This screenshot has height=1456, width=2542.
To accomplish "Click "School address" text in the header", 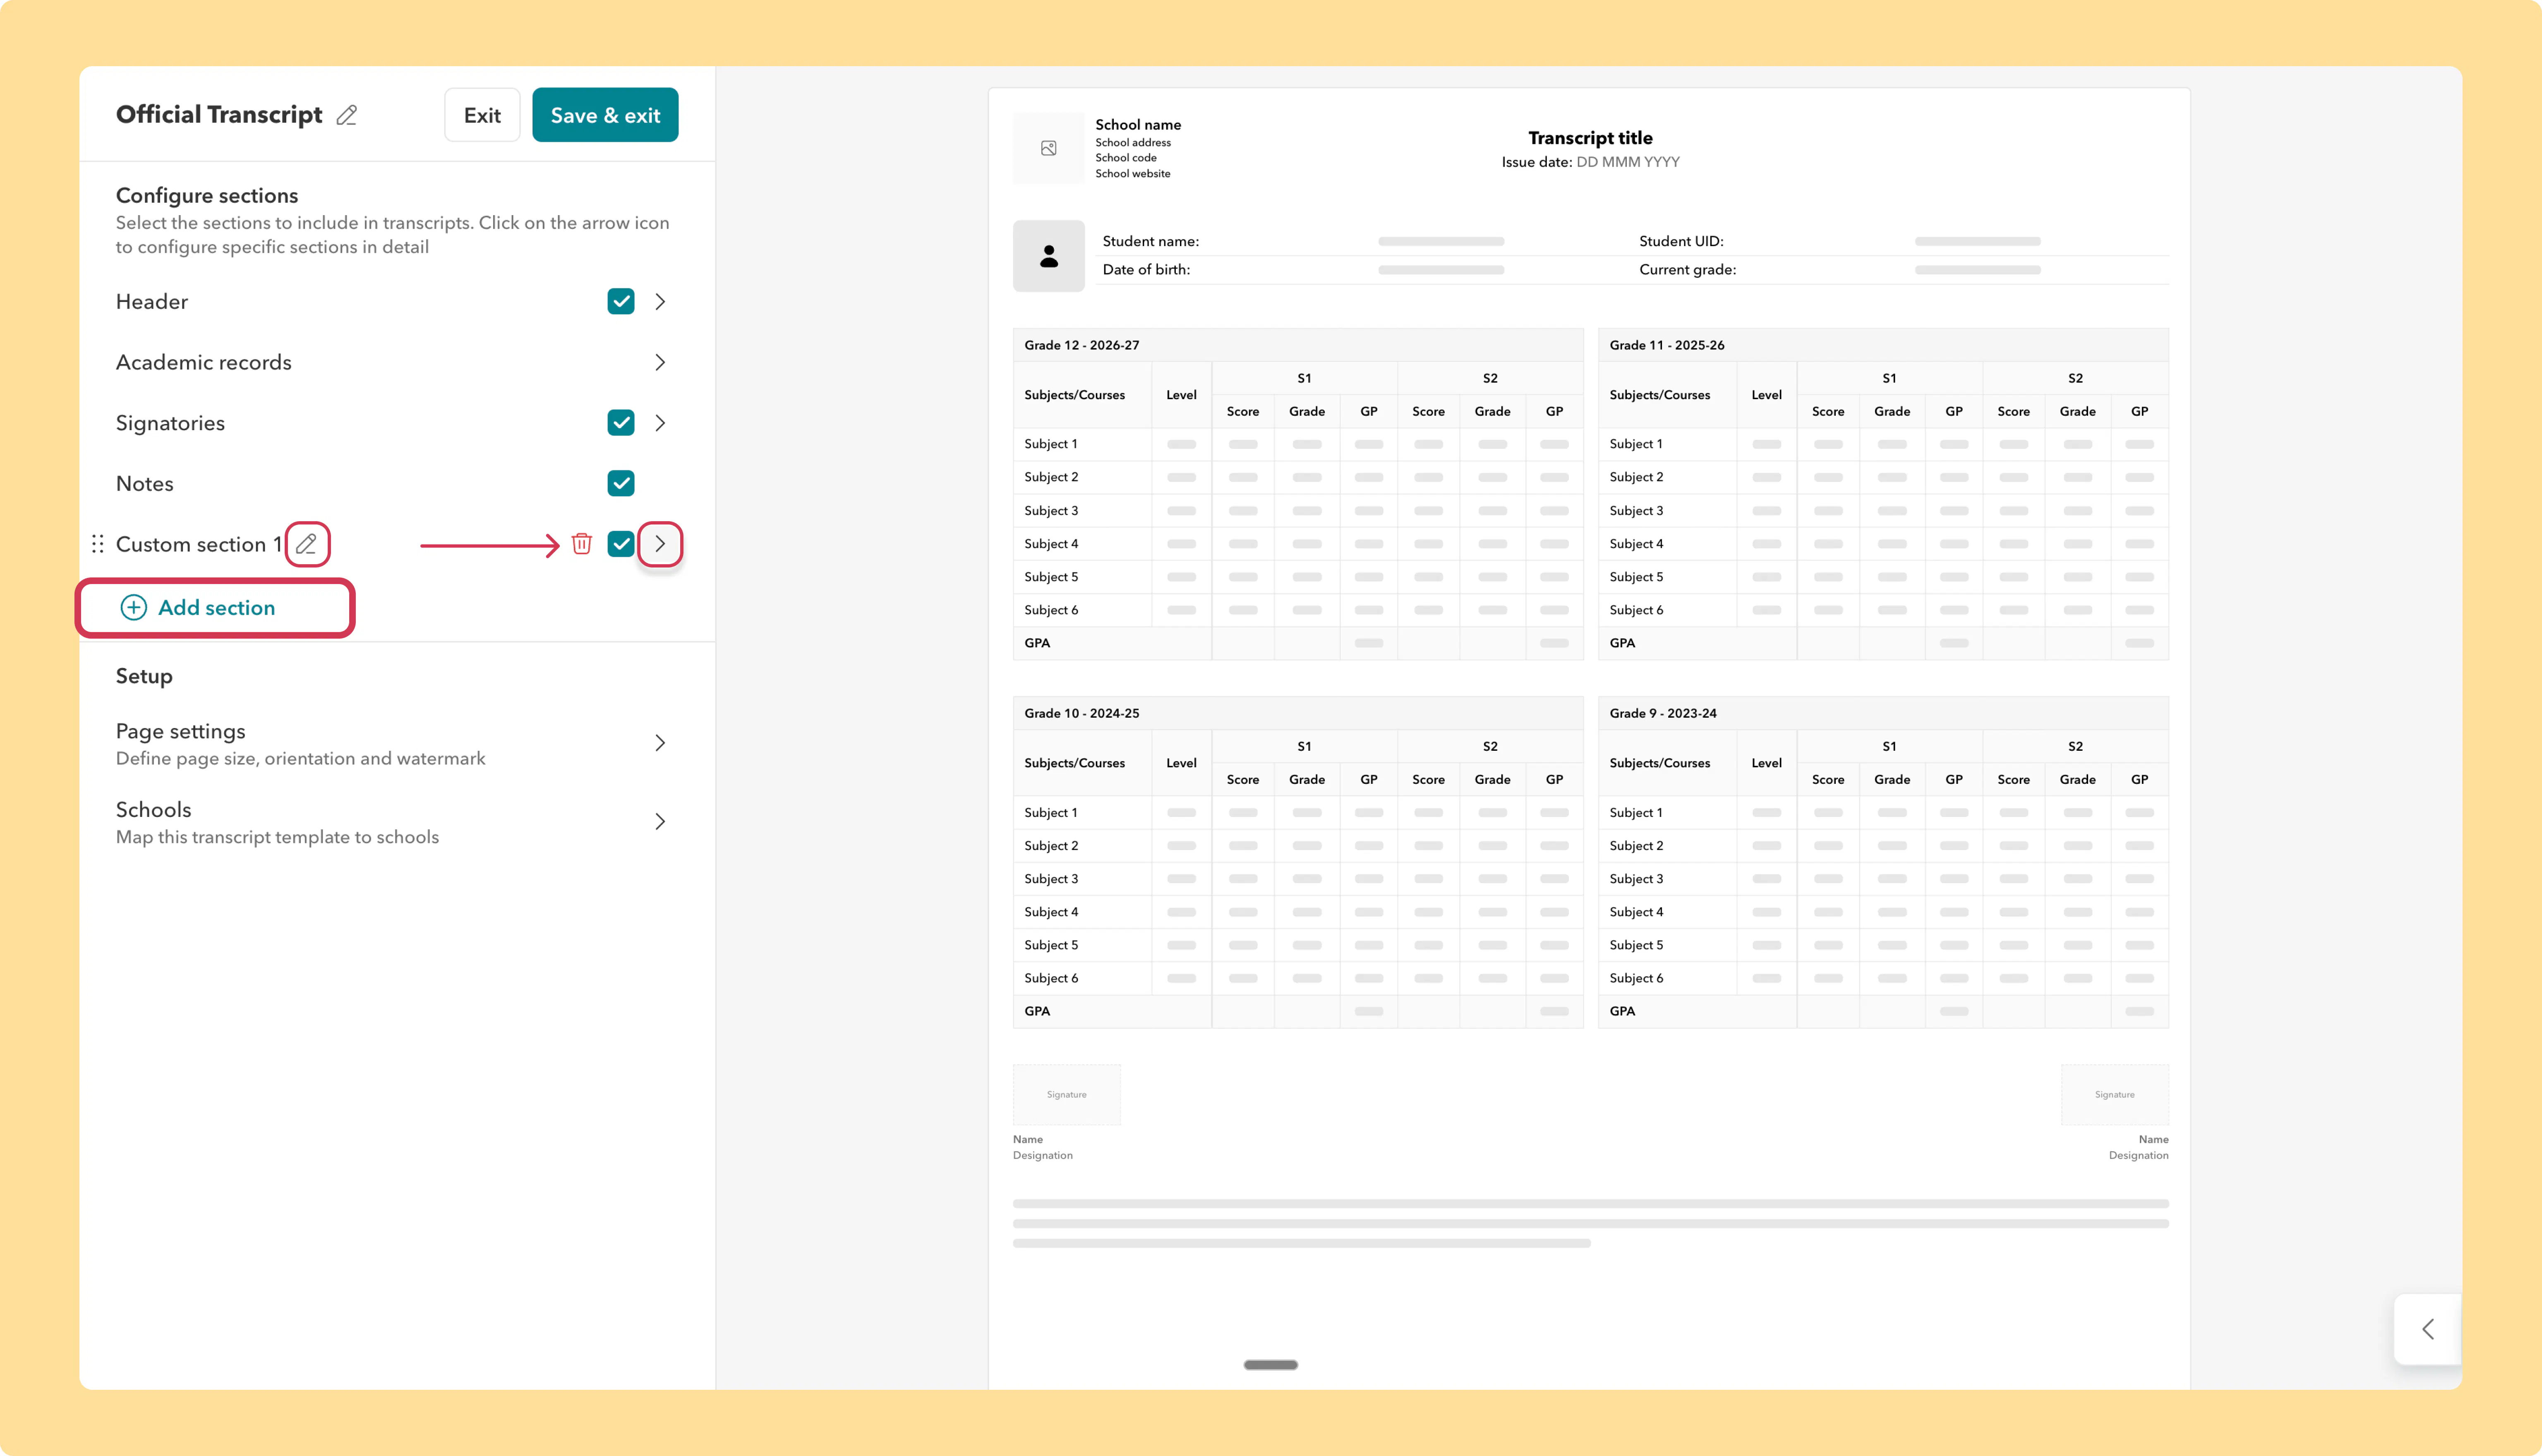I will pos(1133,143).
